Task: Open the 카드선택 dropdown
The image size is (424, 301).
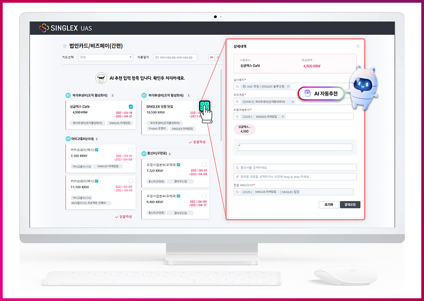Action: (x=105, y=57)
